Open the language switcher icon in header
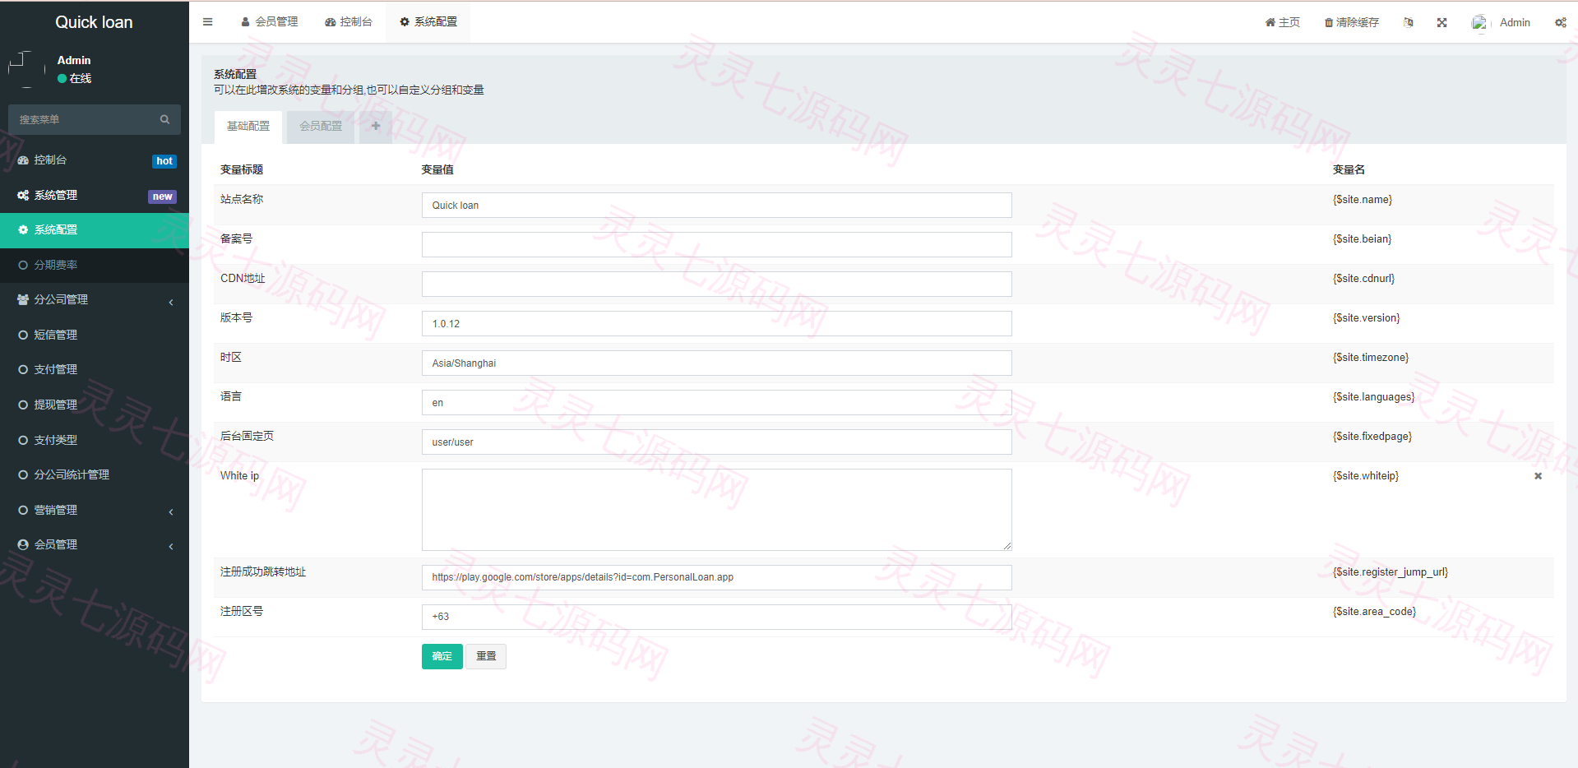1578x768 pixels. click(x=1408, y=23)
